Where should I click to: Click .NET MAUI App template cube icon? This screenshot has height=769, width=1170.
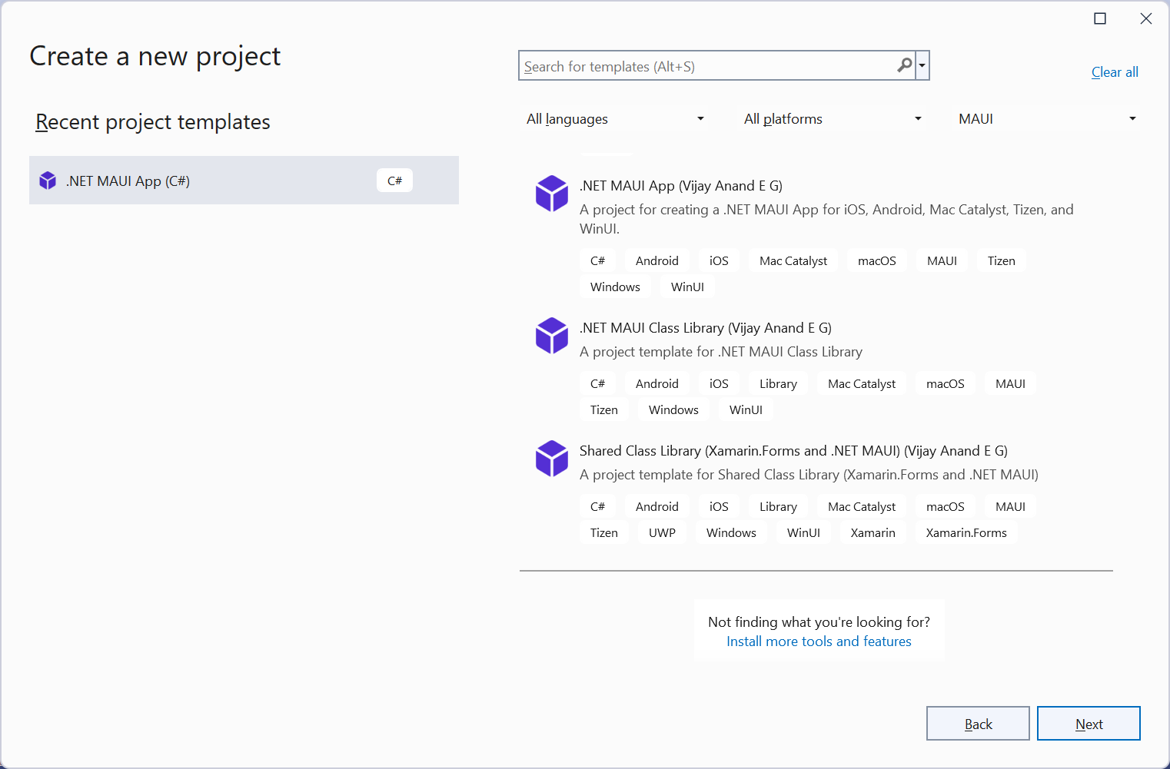point(552,193)
